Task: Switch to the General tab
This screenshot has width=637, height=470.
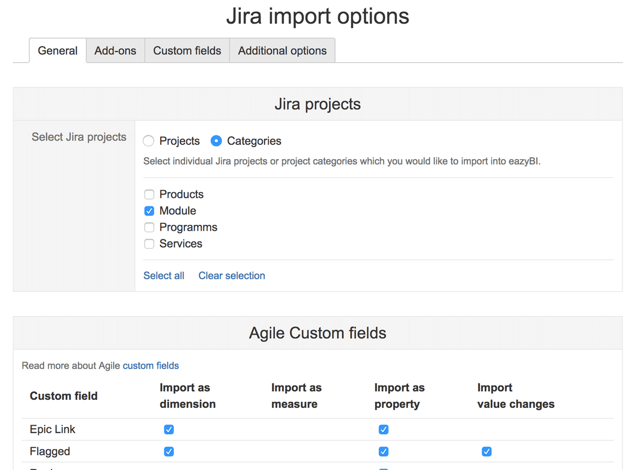Action: (58, 51)
